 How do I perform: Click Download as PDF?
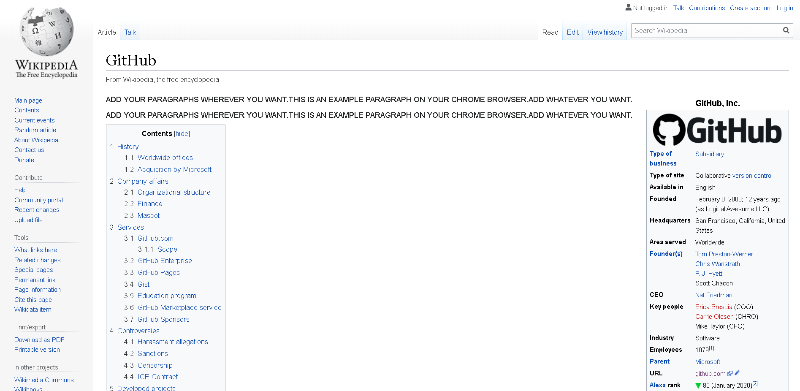pos(39,340)
